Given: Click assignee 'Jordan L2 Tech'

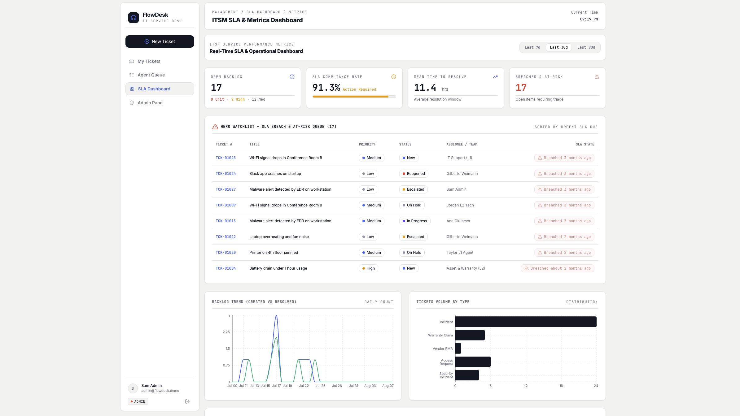Looking at the screenshot, I should point(460,205).
